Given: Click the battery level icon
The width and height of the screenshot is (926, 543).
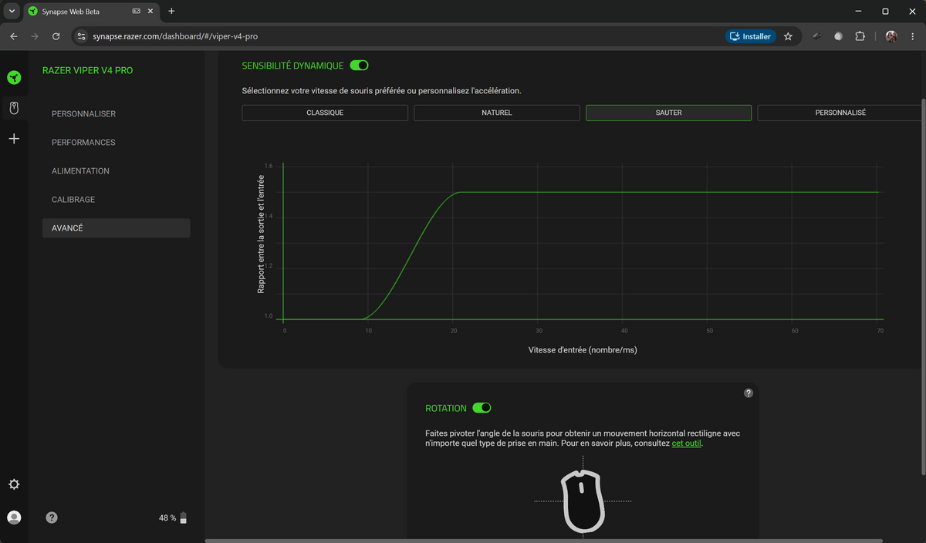Looking at the screenshot, I should click(184, 518).
